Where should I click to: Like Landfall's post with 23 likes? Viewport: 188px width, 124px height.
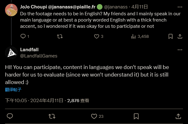pyautogui.click(x=97, y=116)
